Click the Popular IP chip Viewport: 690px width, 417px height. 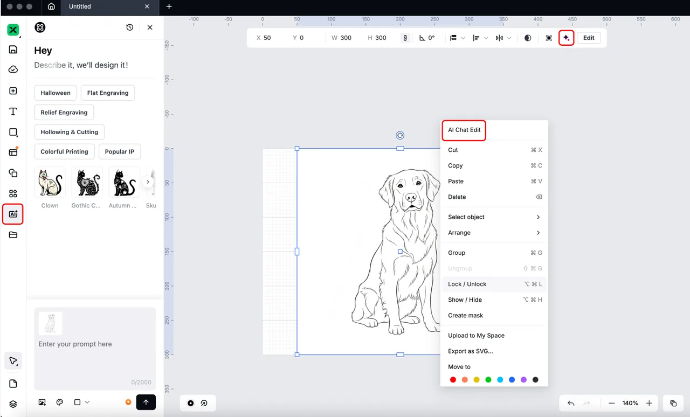[120, 152]
